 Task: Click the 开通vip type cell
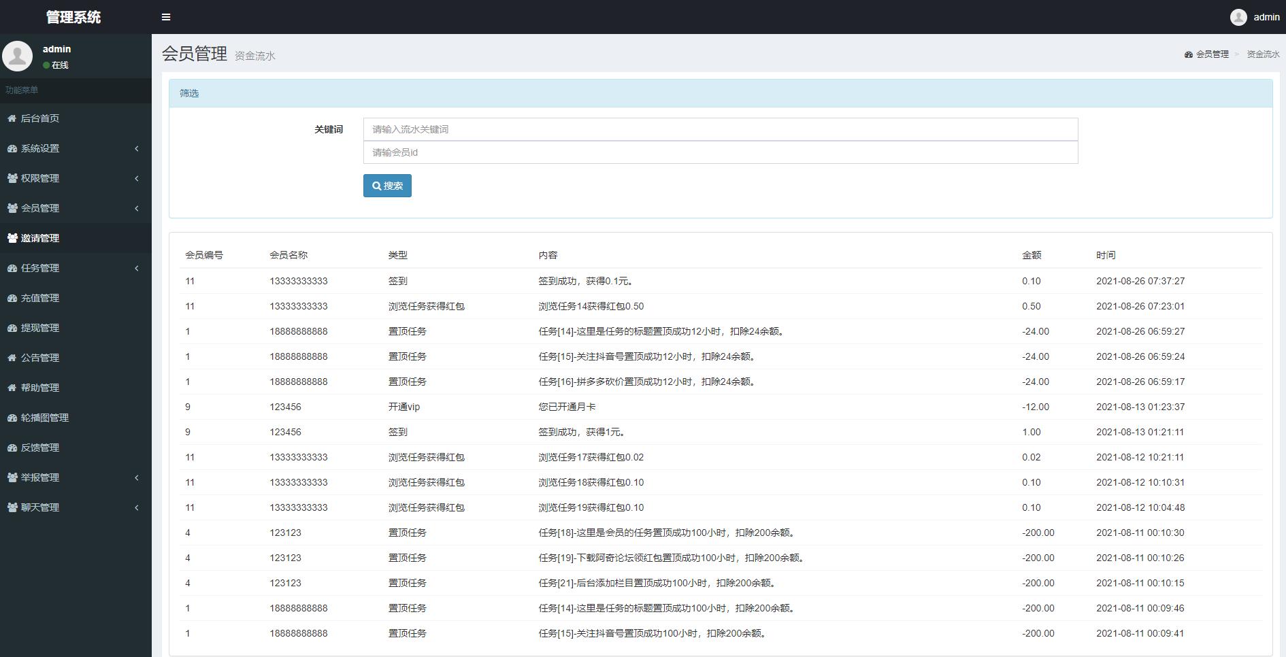pyautogui.click(x=404, y=407)
